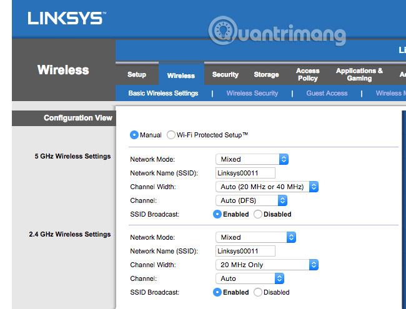406x309 pixels.
Task: Open 2.4 GHz Channel Width 20 MHz dropdown
Action: click(x=267, y=265)
